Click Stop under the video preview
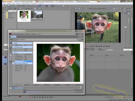This screenshot has height=101, width=135. 99,46
